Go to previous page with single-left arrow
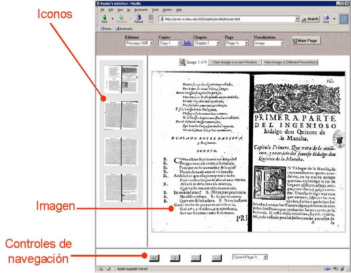Image resolution: width=351 pixels, height=273 pixels. pyautogui.click(x=175, y=258)
